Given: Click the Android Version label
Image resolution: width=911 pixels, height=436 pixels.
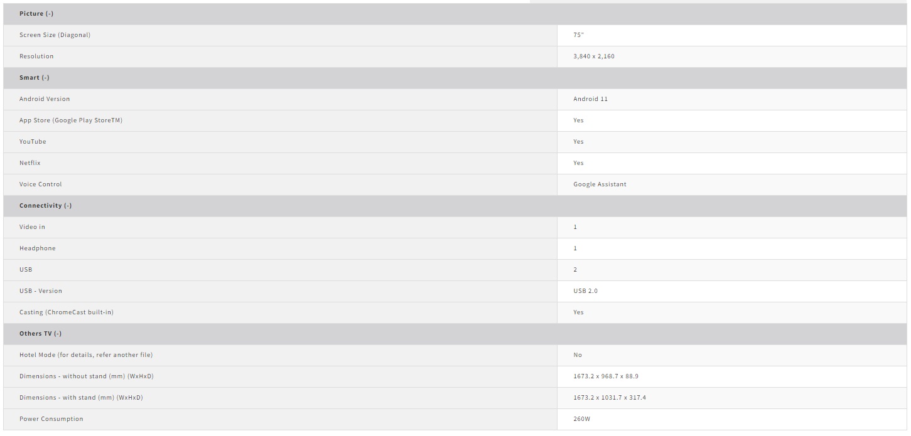Looking at the screenshot, I should 45,99.
